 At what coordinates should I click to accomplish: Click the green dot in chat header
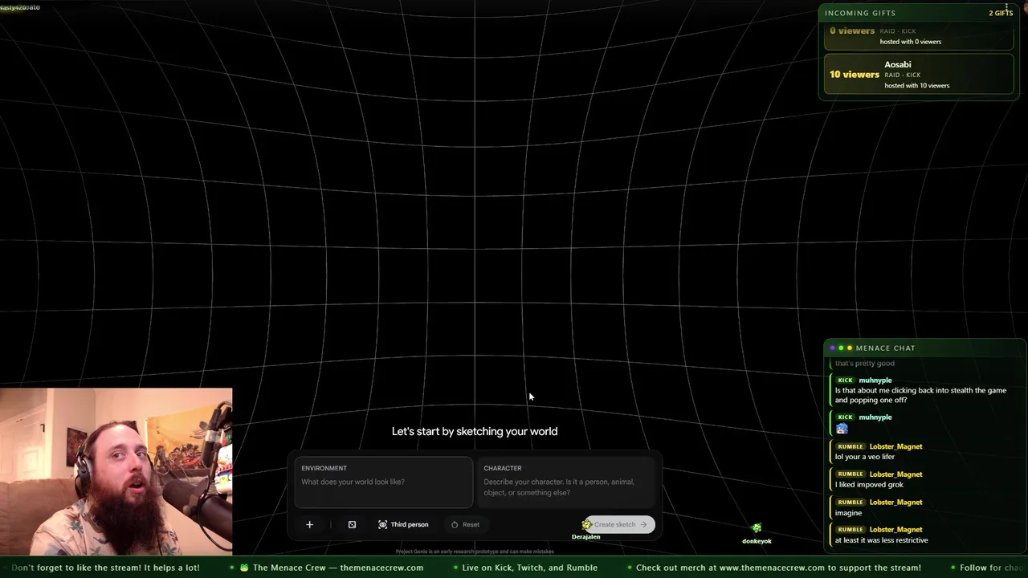(841, 348)
